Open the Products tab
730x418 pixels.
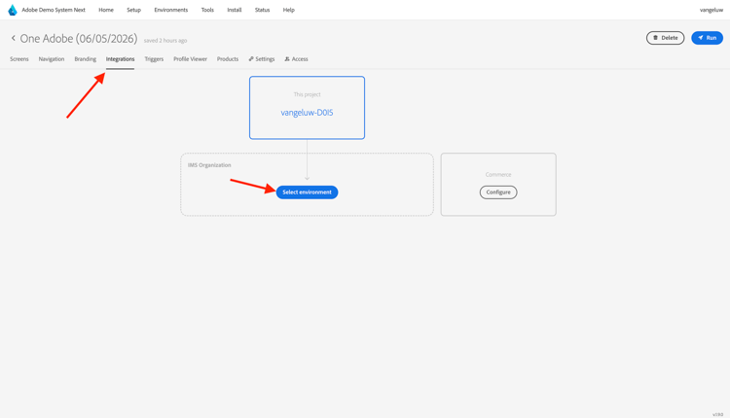[x=228, y=59]
